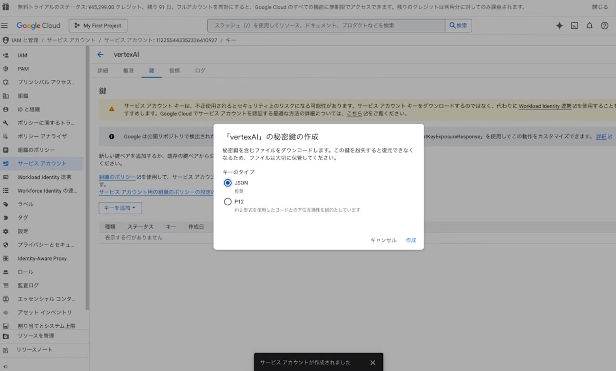Close the service account created toast
616x371 pixels.
373,363
